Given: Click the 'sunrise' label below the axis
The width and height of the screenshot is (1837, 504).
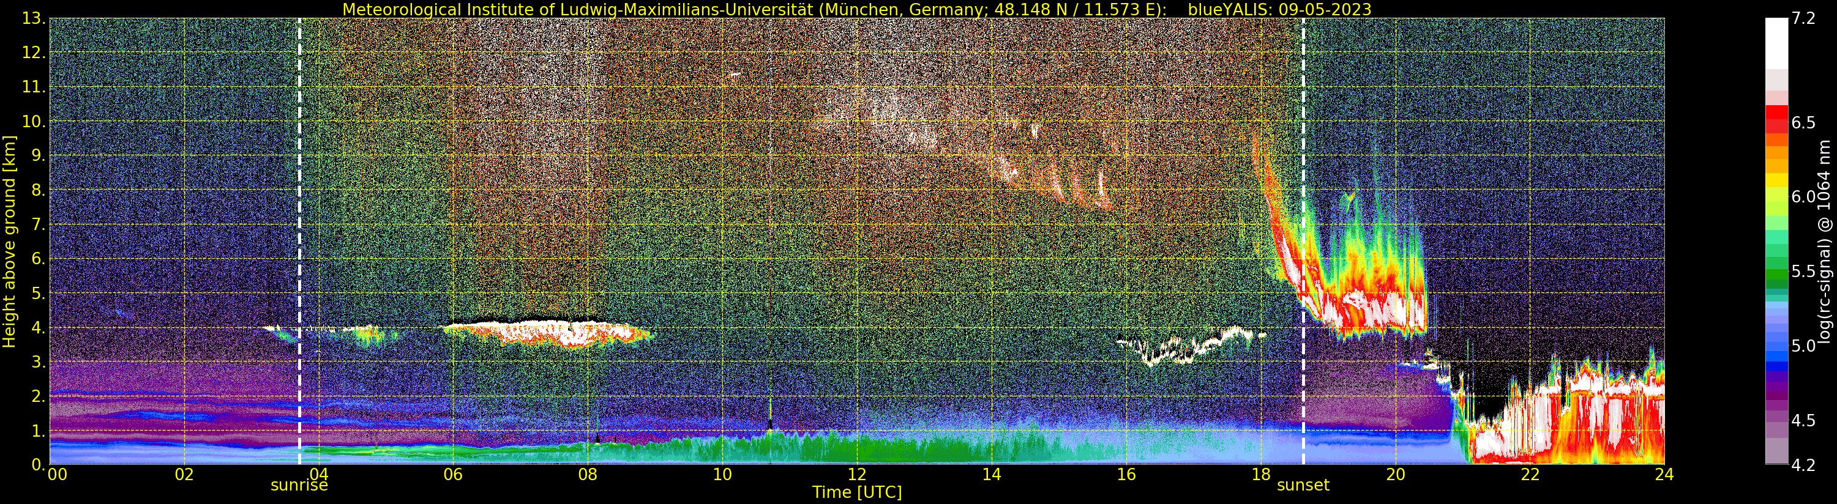Looking at the screenshot, I should (299, 486).
